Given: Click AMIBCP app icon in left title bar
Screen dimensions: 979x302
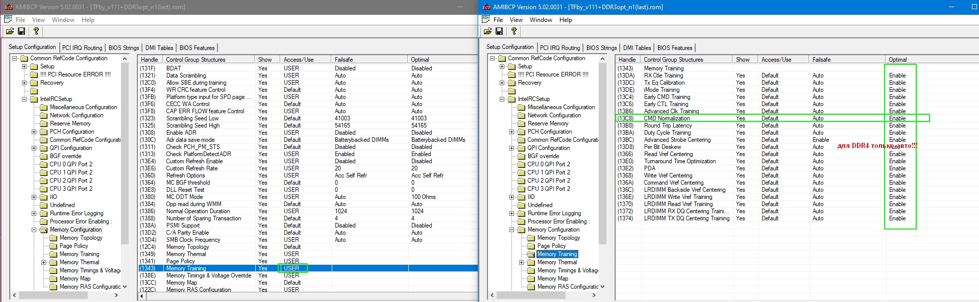Looking at the screenshot, I should click(x=8, y=7).
